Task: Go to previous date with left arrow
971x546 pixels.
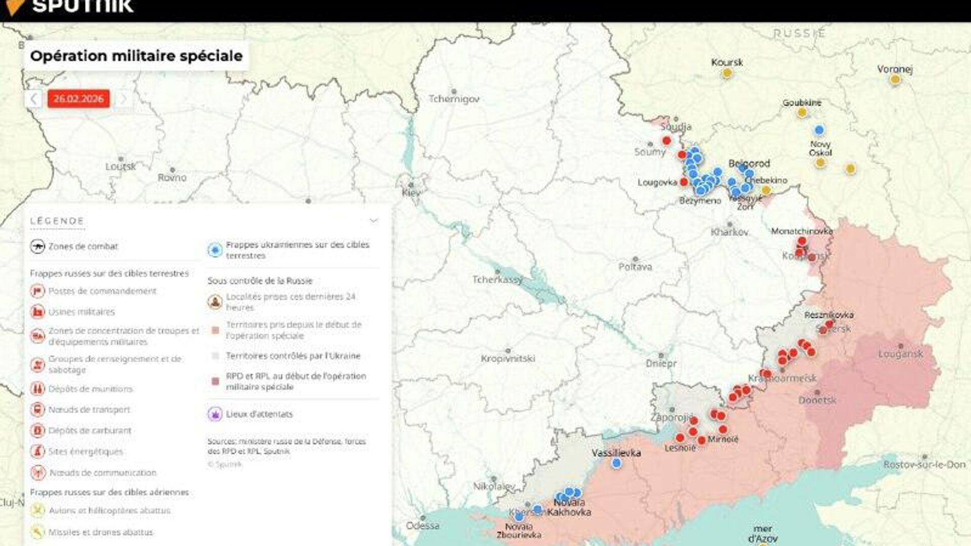Action: tap(34, 99)
